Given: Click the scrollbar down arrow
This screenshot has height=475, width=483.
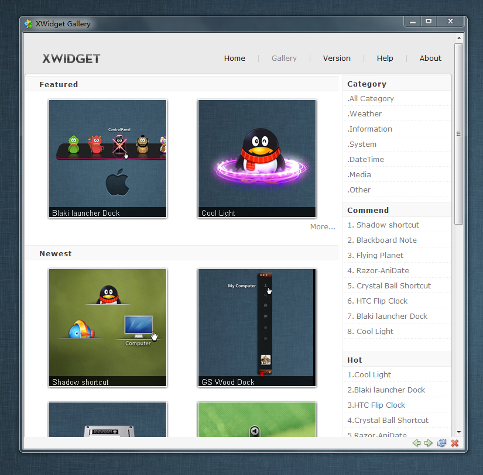Looking at the screenshot, I should point(459,432).
